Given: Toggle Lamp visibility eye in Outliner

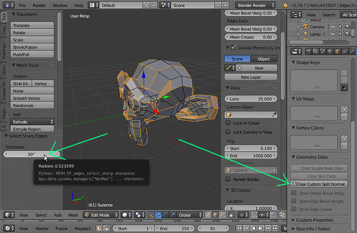Looking at the screenshot, I should [333, 34].
